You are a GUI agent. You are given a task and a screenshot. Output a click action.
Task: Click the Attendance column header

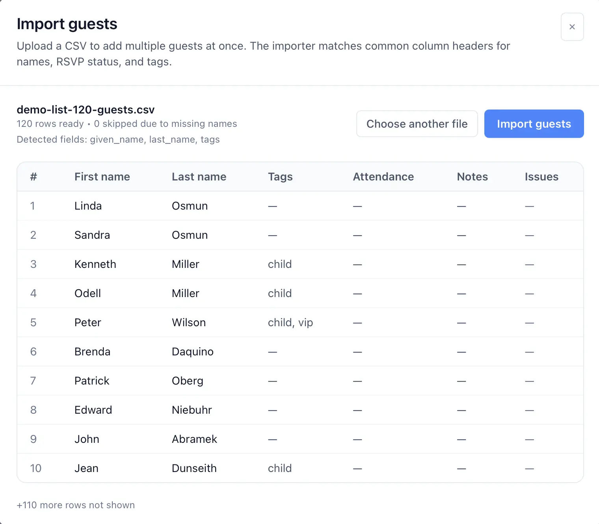coord(383,177)
